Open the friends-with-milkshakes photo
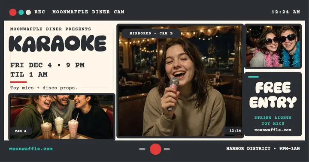Screen dimensions: 309x162 (62, 117)
